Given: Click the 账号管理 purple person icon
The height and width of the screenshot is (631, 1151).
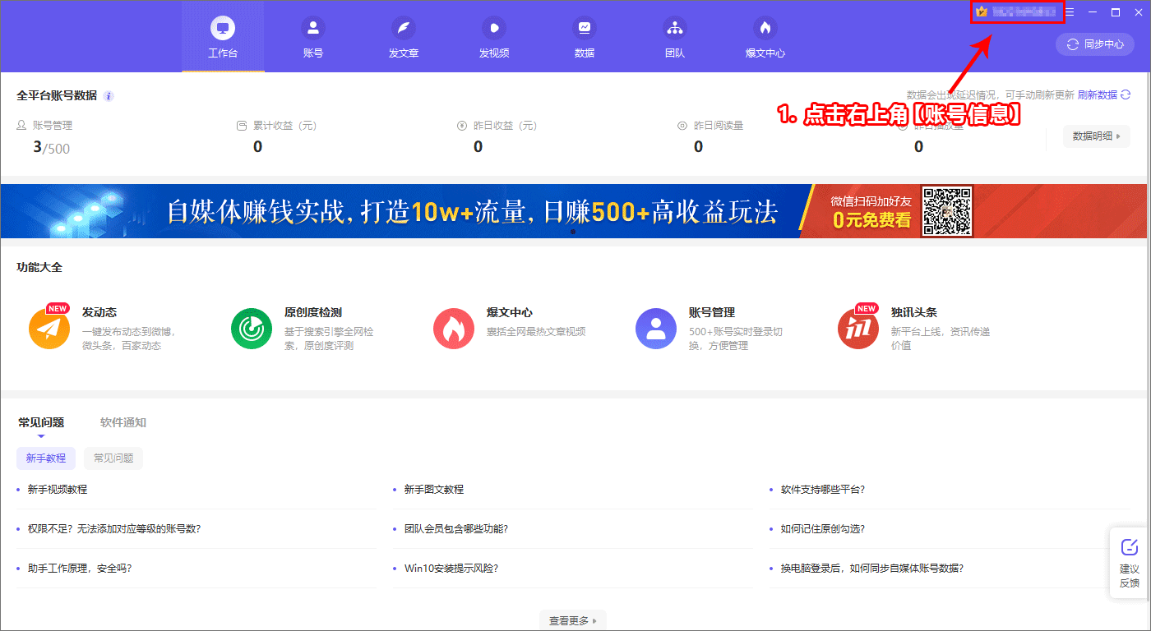Looking at the screenshot, I should pyautogui.click(x=656, y=329).
